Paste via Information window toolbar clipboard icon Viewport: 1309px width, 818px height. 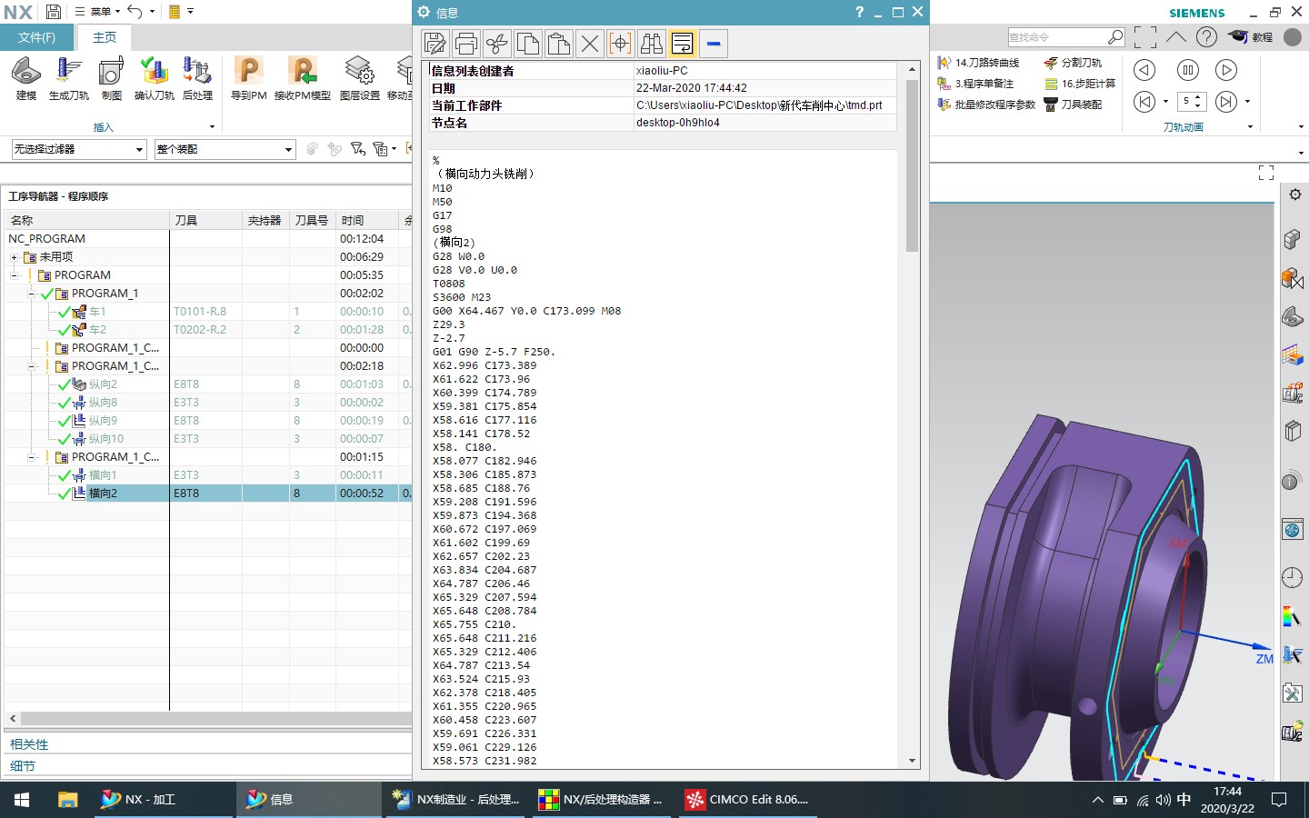(559, 44)
